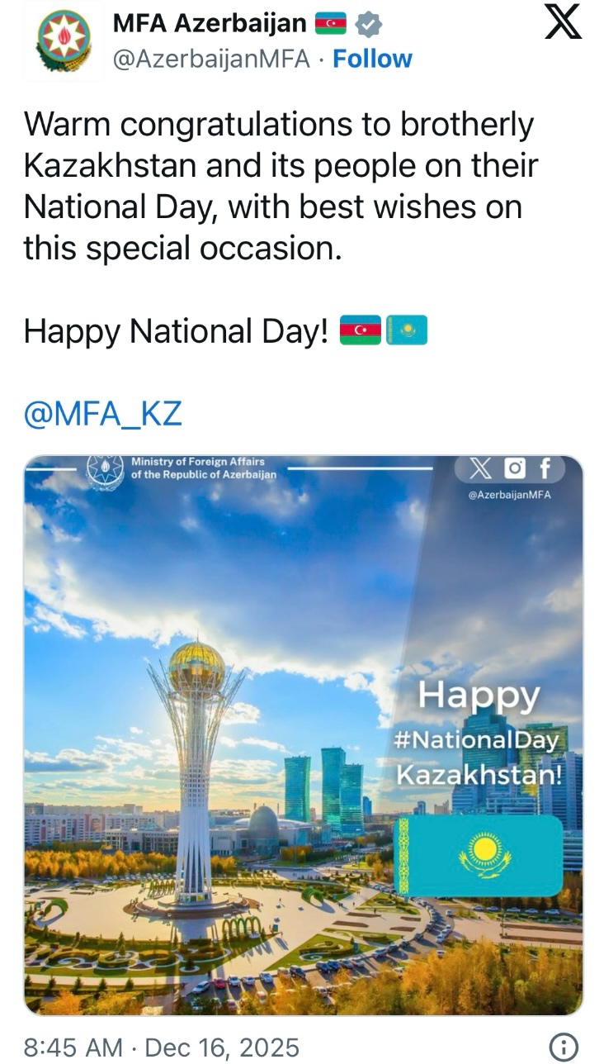
Task: Click the grey verified badge
Action: tap(368, 25)
